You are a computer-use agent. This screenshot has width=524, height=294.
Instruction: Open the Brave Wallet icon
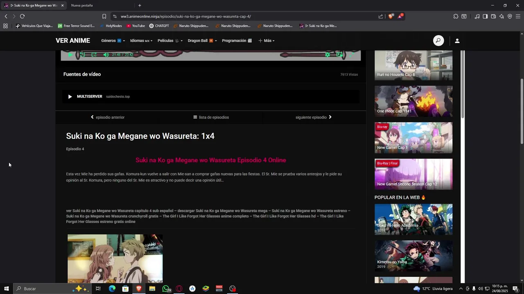493,16
